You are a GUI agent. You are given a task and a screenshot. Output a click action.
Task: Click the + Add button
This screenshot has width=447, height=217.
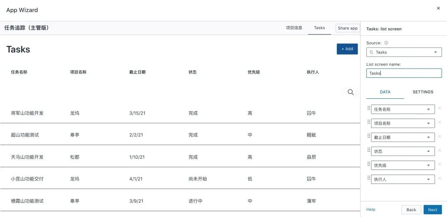[x=347, y=49]
